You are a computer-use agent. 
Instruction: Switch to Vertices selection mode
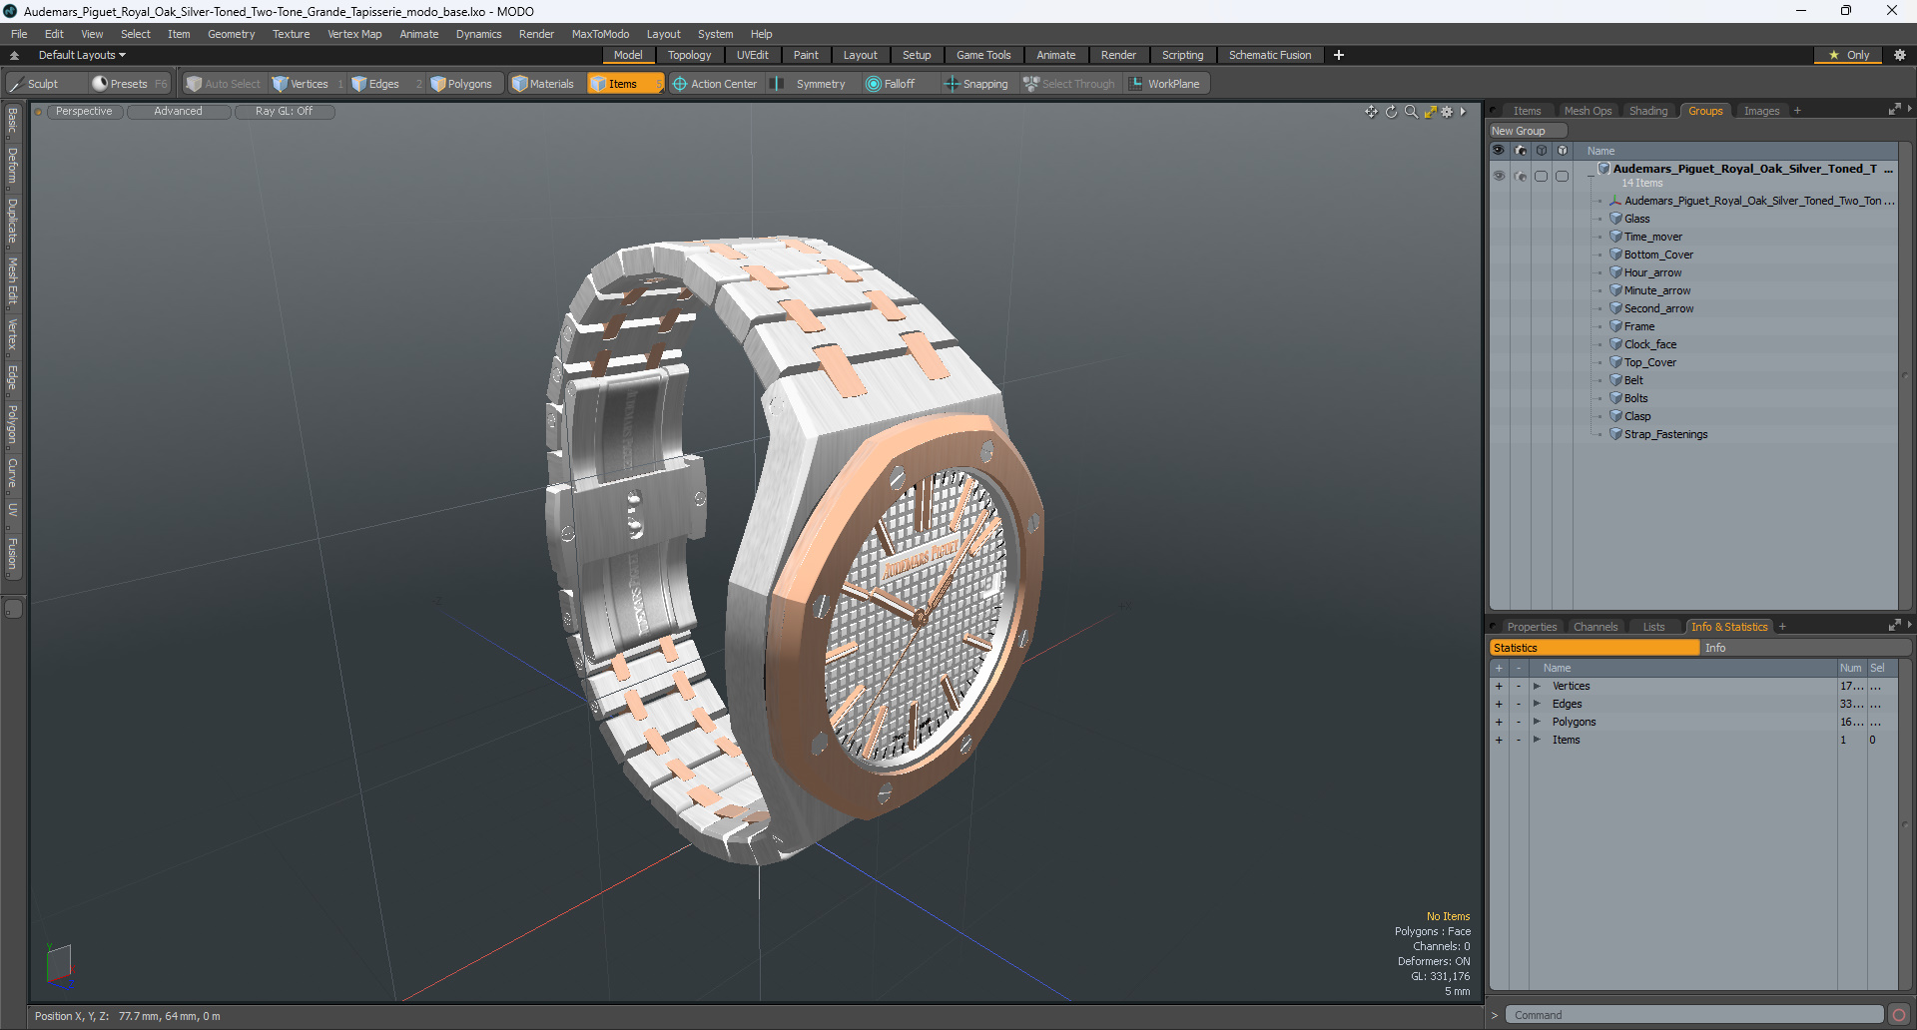tap(309, 84)
